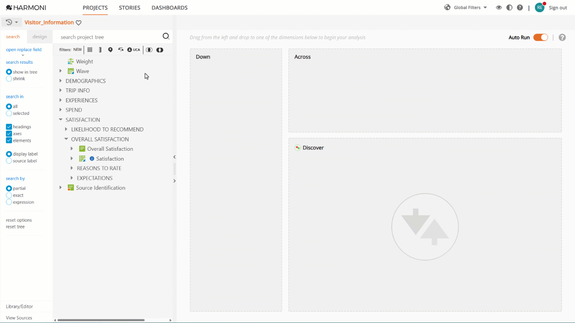575x323 pixels.
Task: Open help question mark in top bar
Action: tap(520, 8)
